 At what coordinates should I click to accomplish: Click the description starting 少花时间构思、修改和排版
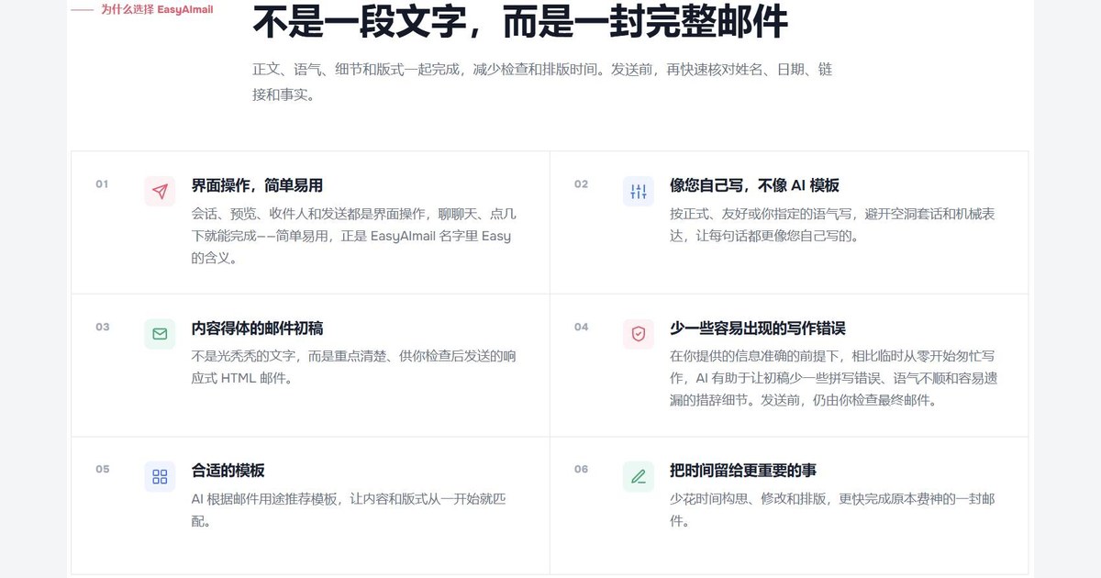click(x=832, y=510)
